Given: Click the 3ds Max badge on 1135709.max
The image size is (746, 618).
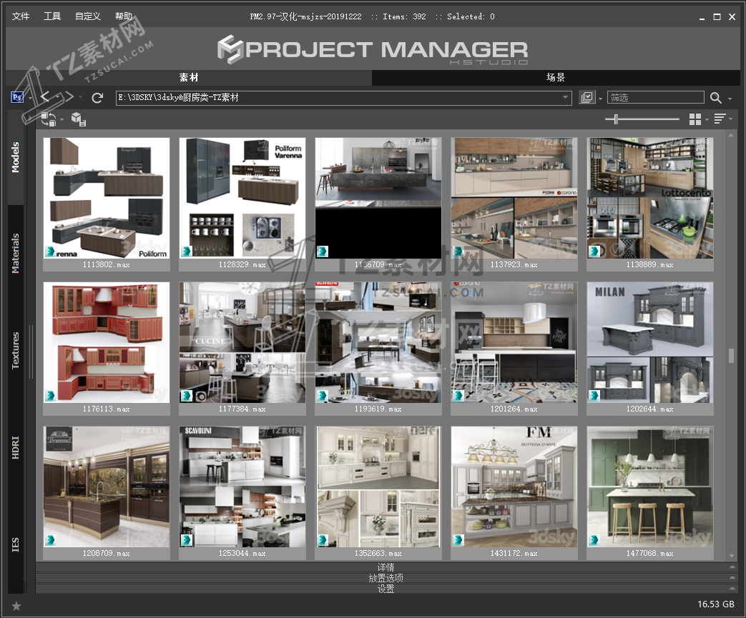Looking at the screenshot, I should point(322,251).
